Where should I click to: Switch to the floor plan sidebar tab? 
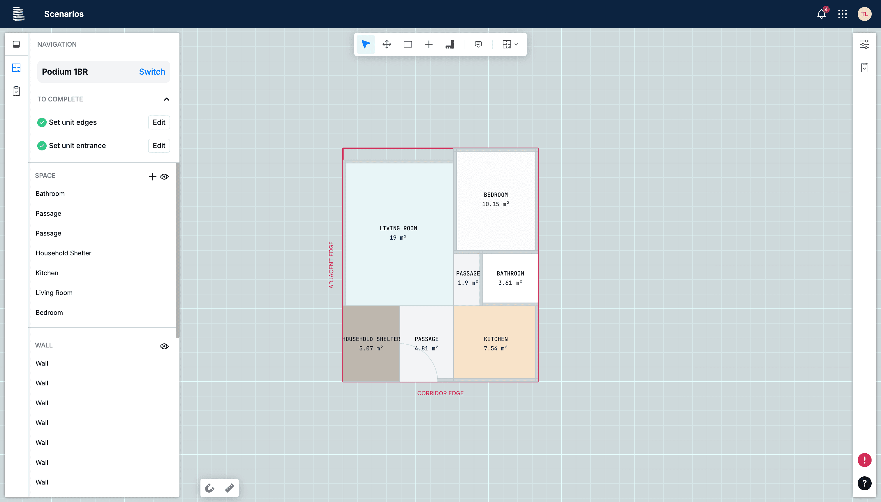[16, 68]
